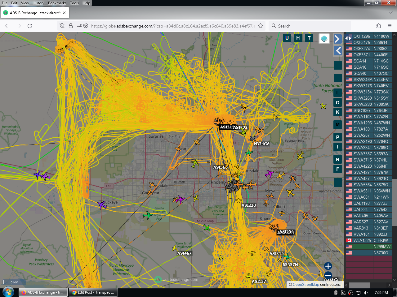Click the H map button
The width and height of the screenshot is (397, 297).
tap(298, 38)
